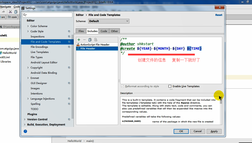Open the Navigate menu in IDE
Viewport: 252px width, 143px height.
(6, 7)
